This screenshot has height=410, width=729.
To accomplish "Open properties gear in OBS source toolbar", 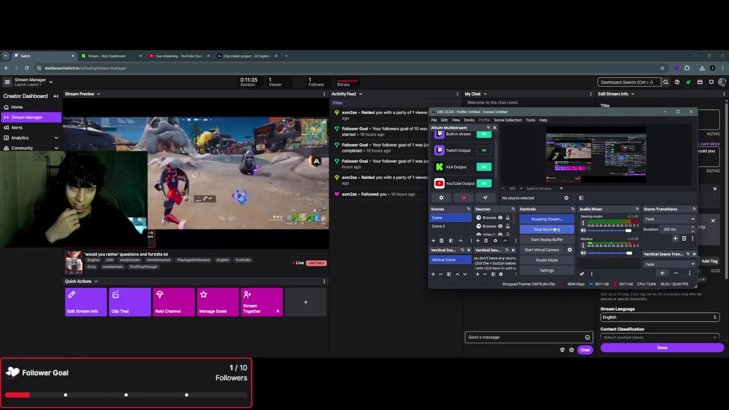I will click(x=566, y=198).
